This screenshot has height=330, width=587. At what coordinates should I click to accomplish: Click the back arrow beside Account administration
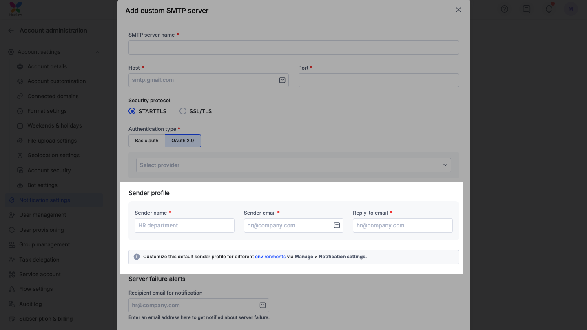[11, 31]
